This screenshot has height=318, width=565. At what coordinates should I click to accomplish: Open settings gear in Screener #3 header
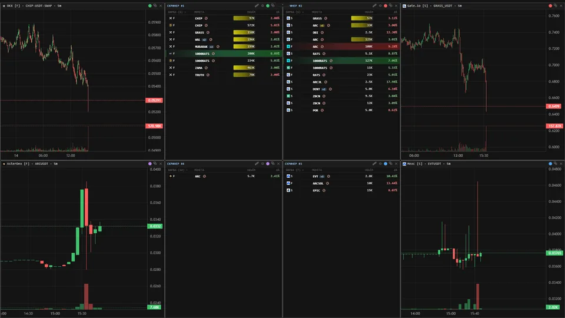[x=380, y=164]
